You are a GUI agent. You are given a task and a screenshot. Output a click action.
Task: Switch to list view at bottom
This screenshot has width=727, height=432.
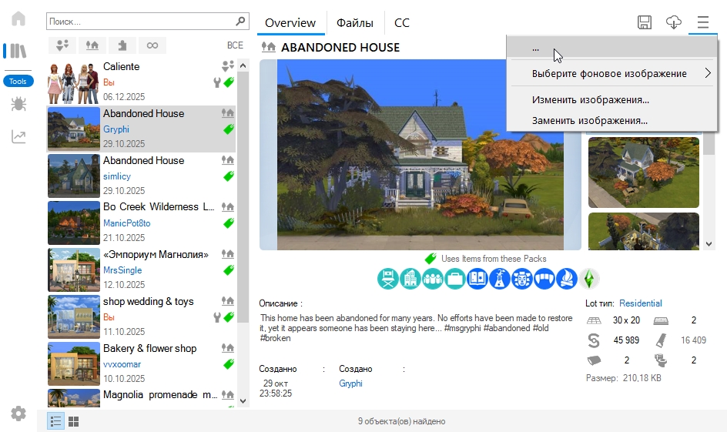pos(55,421)
